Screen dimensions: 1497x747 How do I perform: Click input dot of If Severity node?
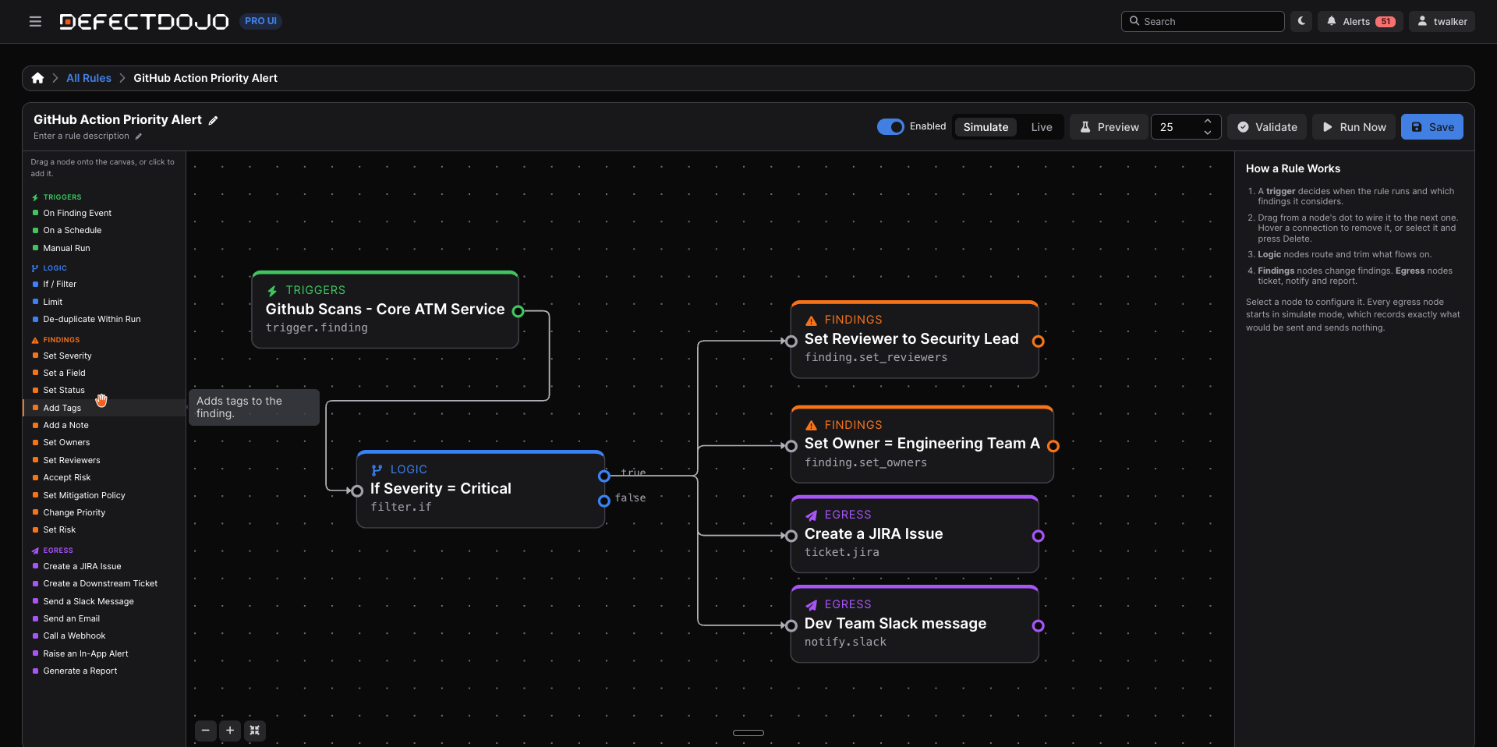(357, 490)
